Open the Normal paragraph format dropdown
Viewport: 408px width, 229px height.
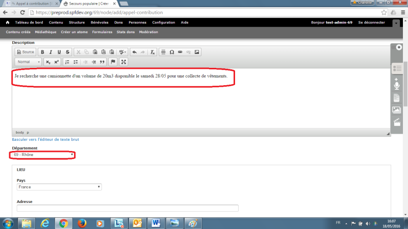(x=27, y=62)
